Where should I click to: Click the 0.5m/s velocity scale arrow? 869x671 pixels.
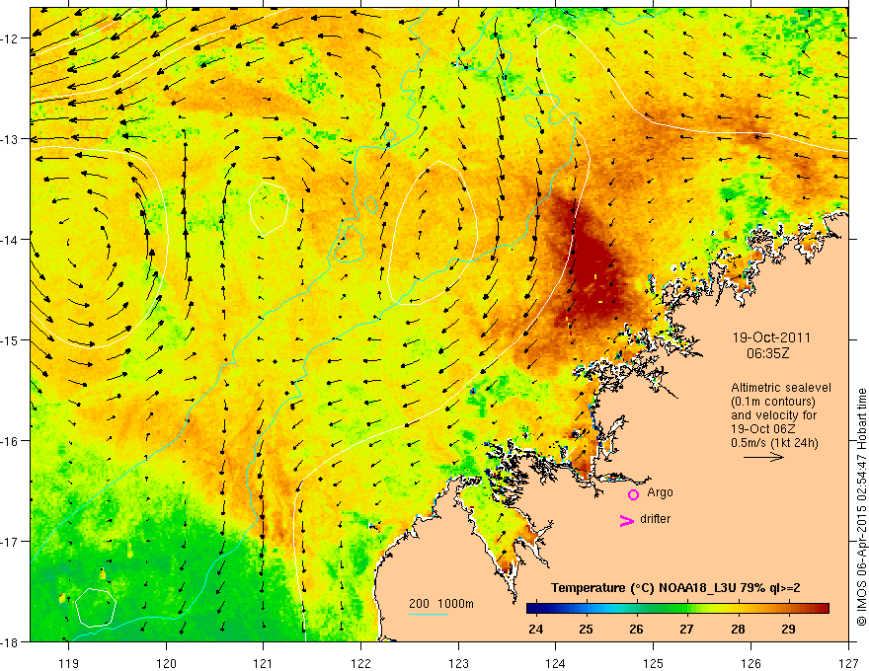[763, 457]
